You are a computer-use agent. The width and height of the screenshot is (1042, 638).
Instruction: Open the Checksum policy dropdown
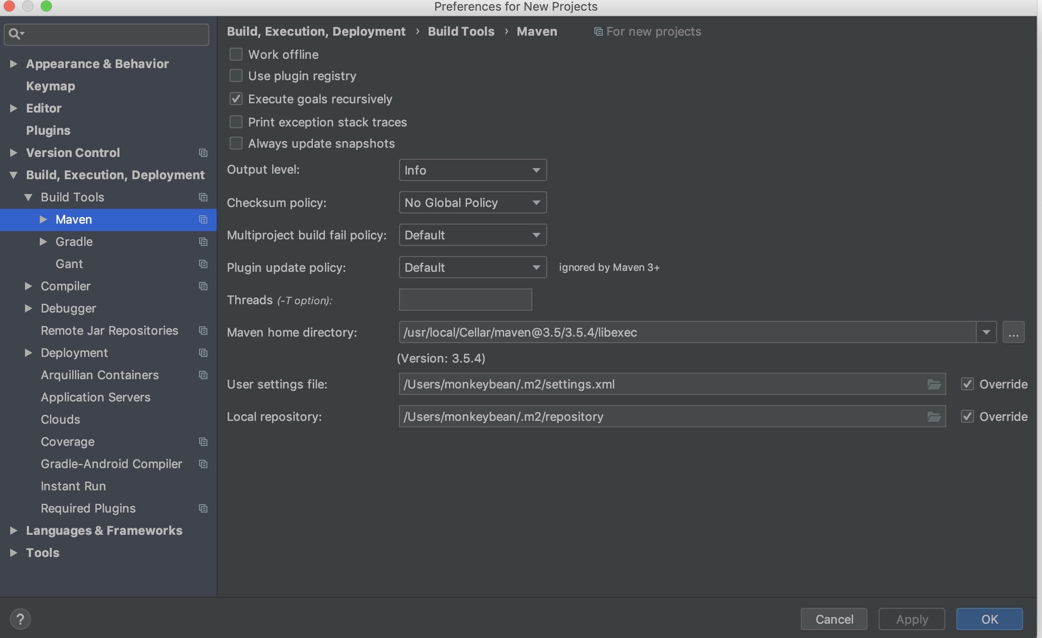click(x=473, y=202)
